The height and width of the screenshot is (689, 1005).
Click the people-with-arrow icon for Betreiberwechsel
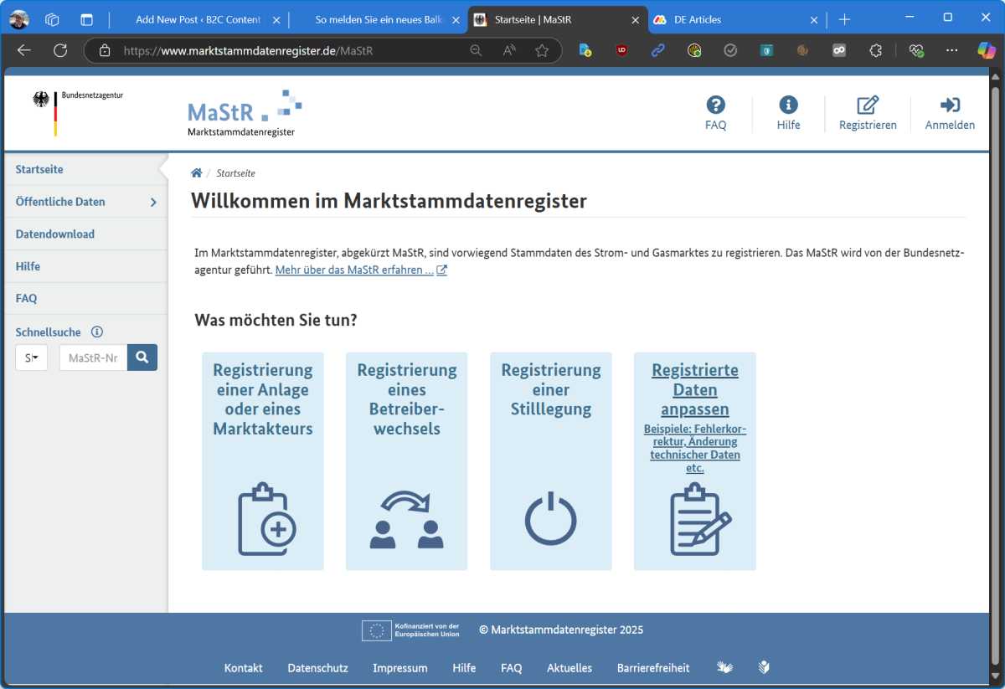click(407, 518)
